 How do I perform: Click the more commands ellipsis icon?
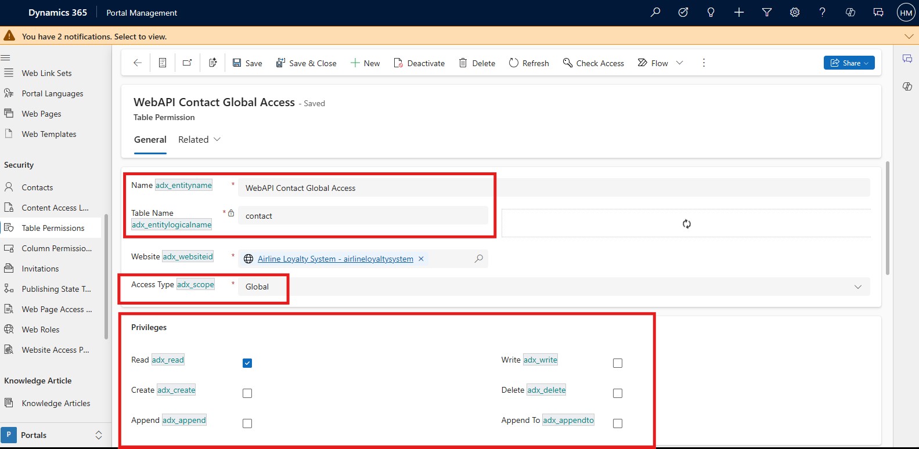tap(704, 63)
